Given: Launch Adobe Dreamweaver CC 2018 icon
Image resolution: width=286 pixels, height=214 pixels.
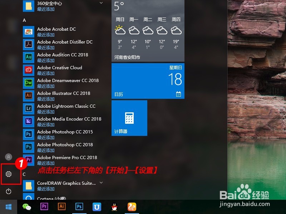Looking at the screenshot, I should [29, 83].
